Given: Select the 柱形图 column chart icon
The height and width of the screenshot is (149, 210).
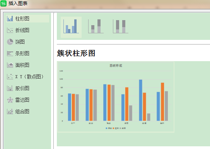Looking at the screenshot, I should pyautogui.click(x=10, y=19).
